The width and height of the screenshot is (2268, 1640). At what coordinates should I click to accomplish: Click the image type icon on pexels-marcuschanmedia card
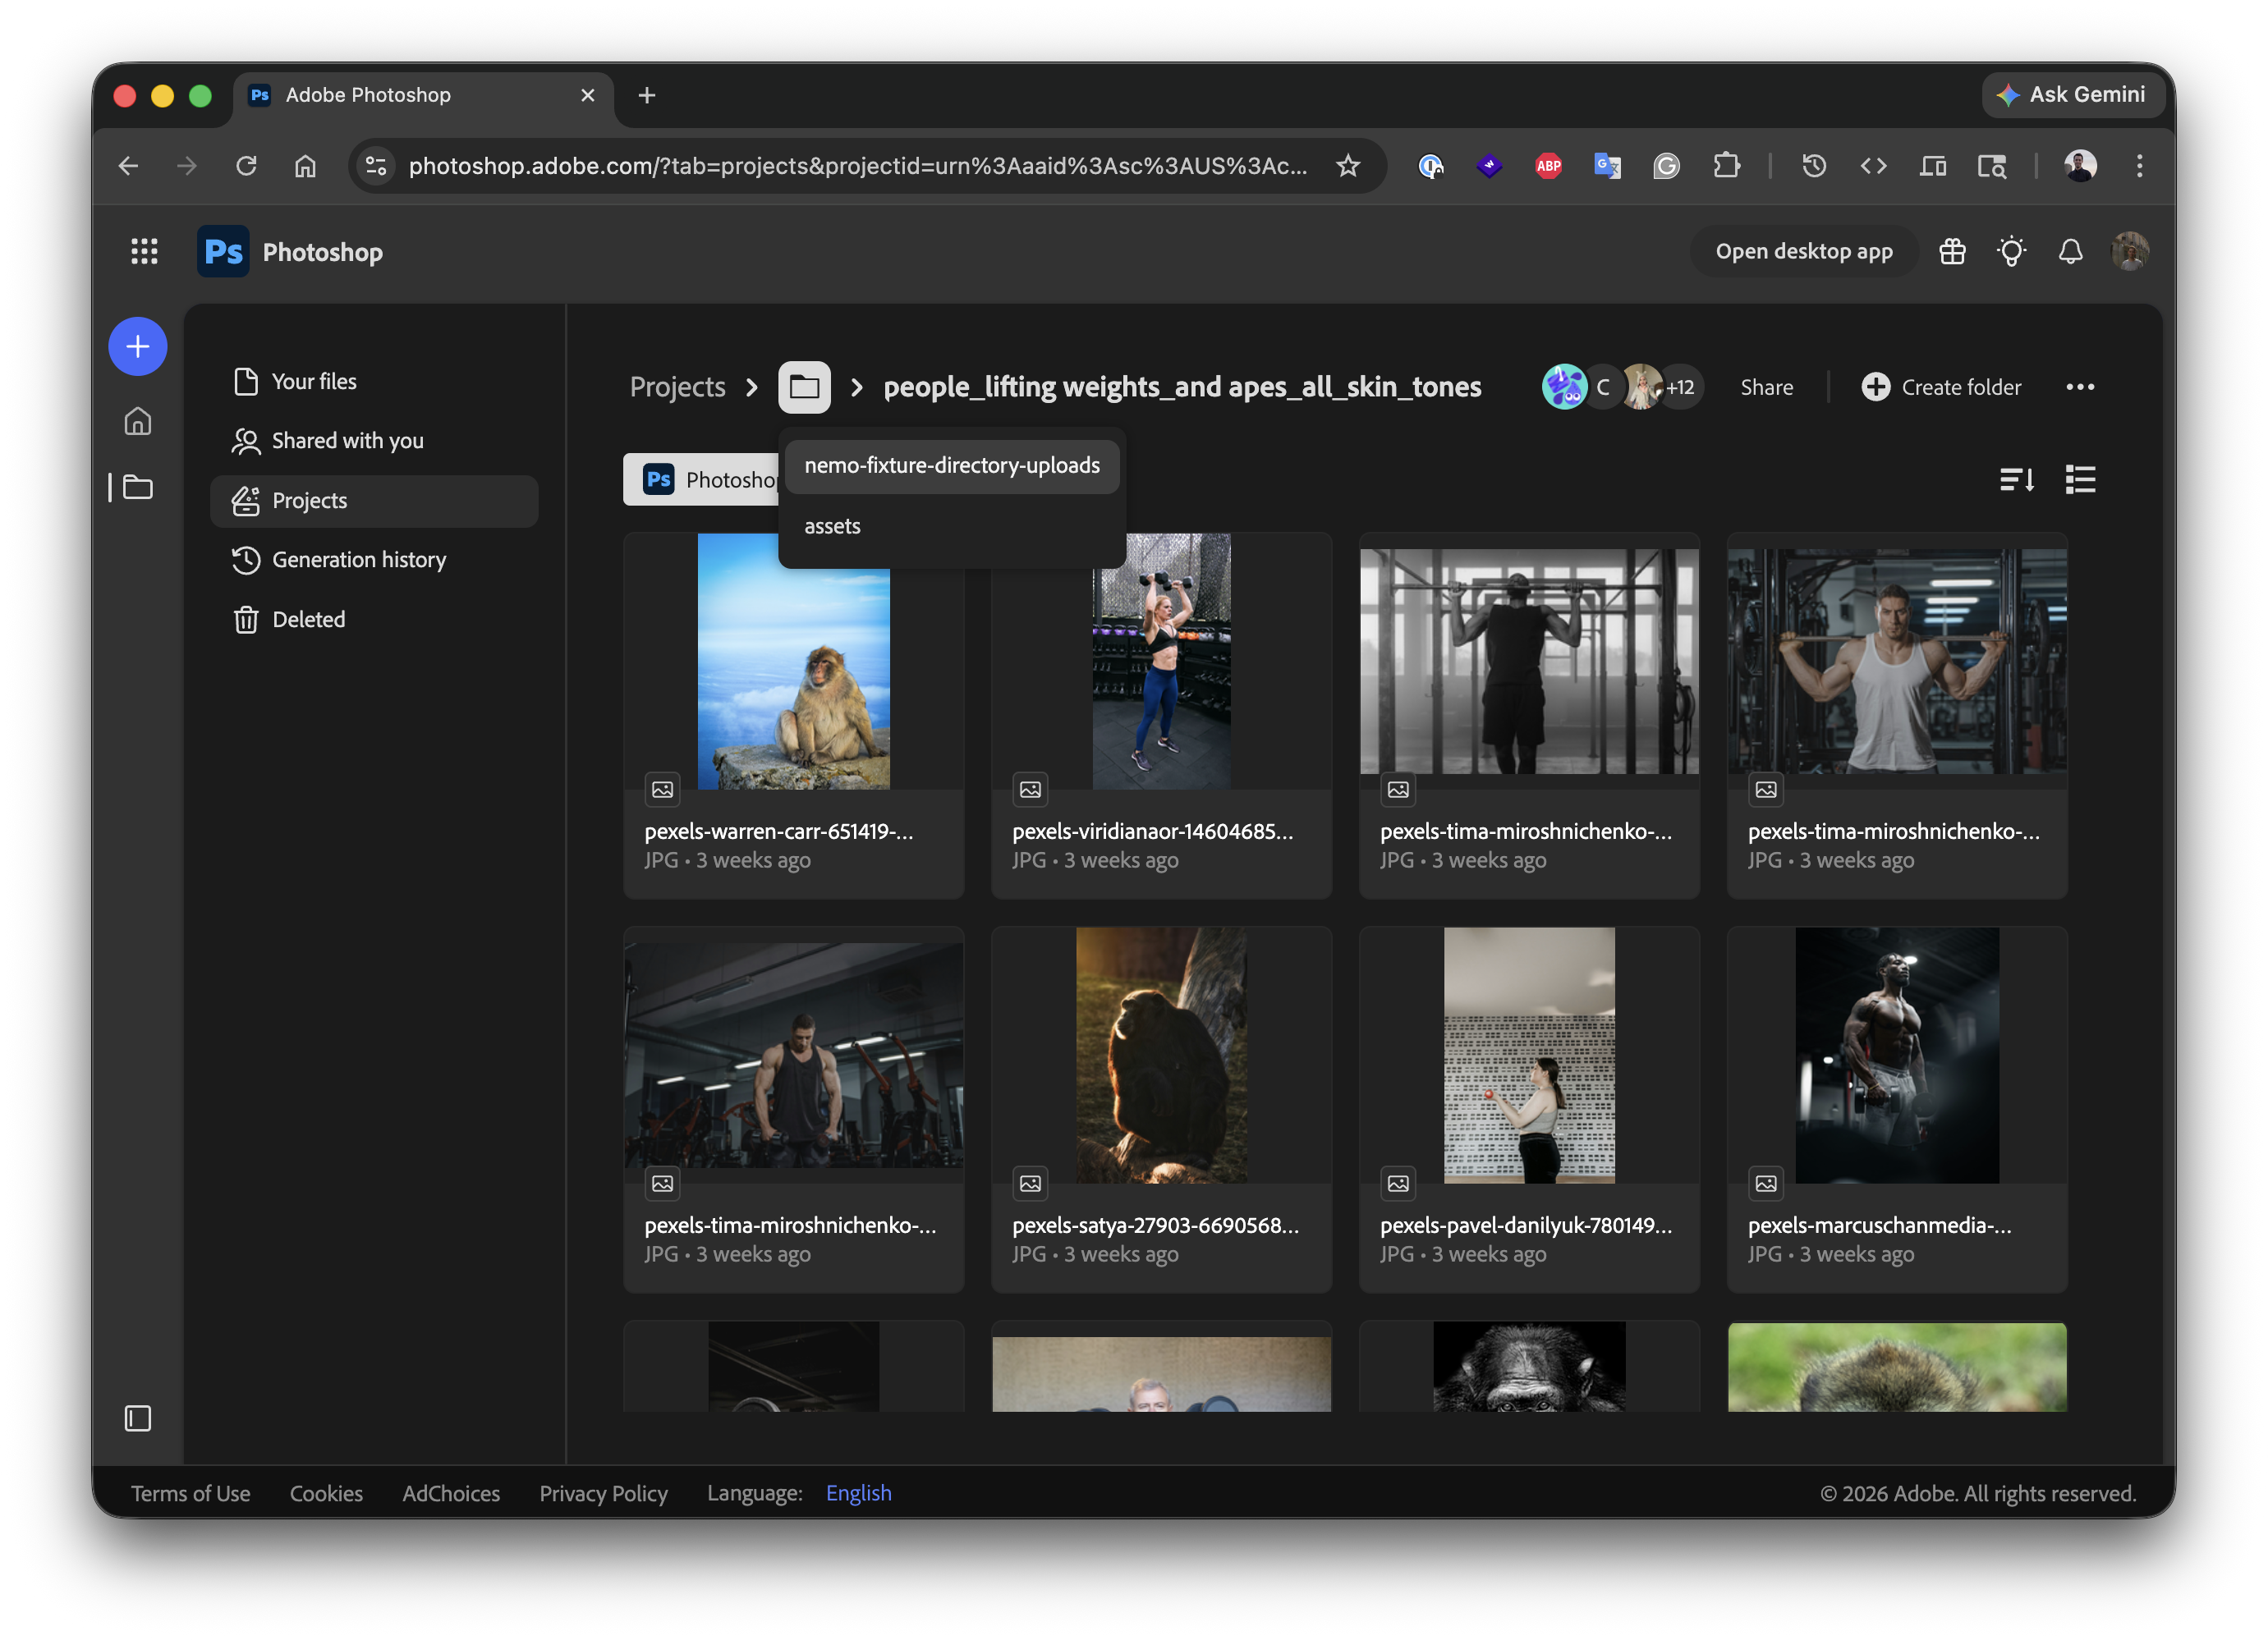pyautogui.click(x=1766, y=1184)
